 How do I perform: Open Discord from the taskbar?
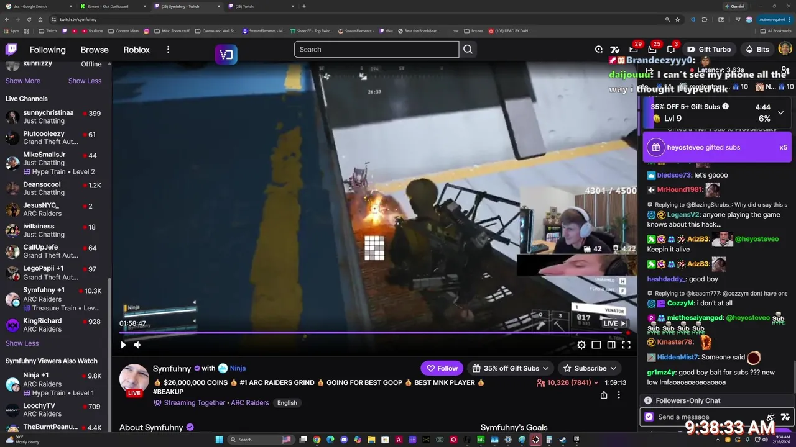point(344,440)
